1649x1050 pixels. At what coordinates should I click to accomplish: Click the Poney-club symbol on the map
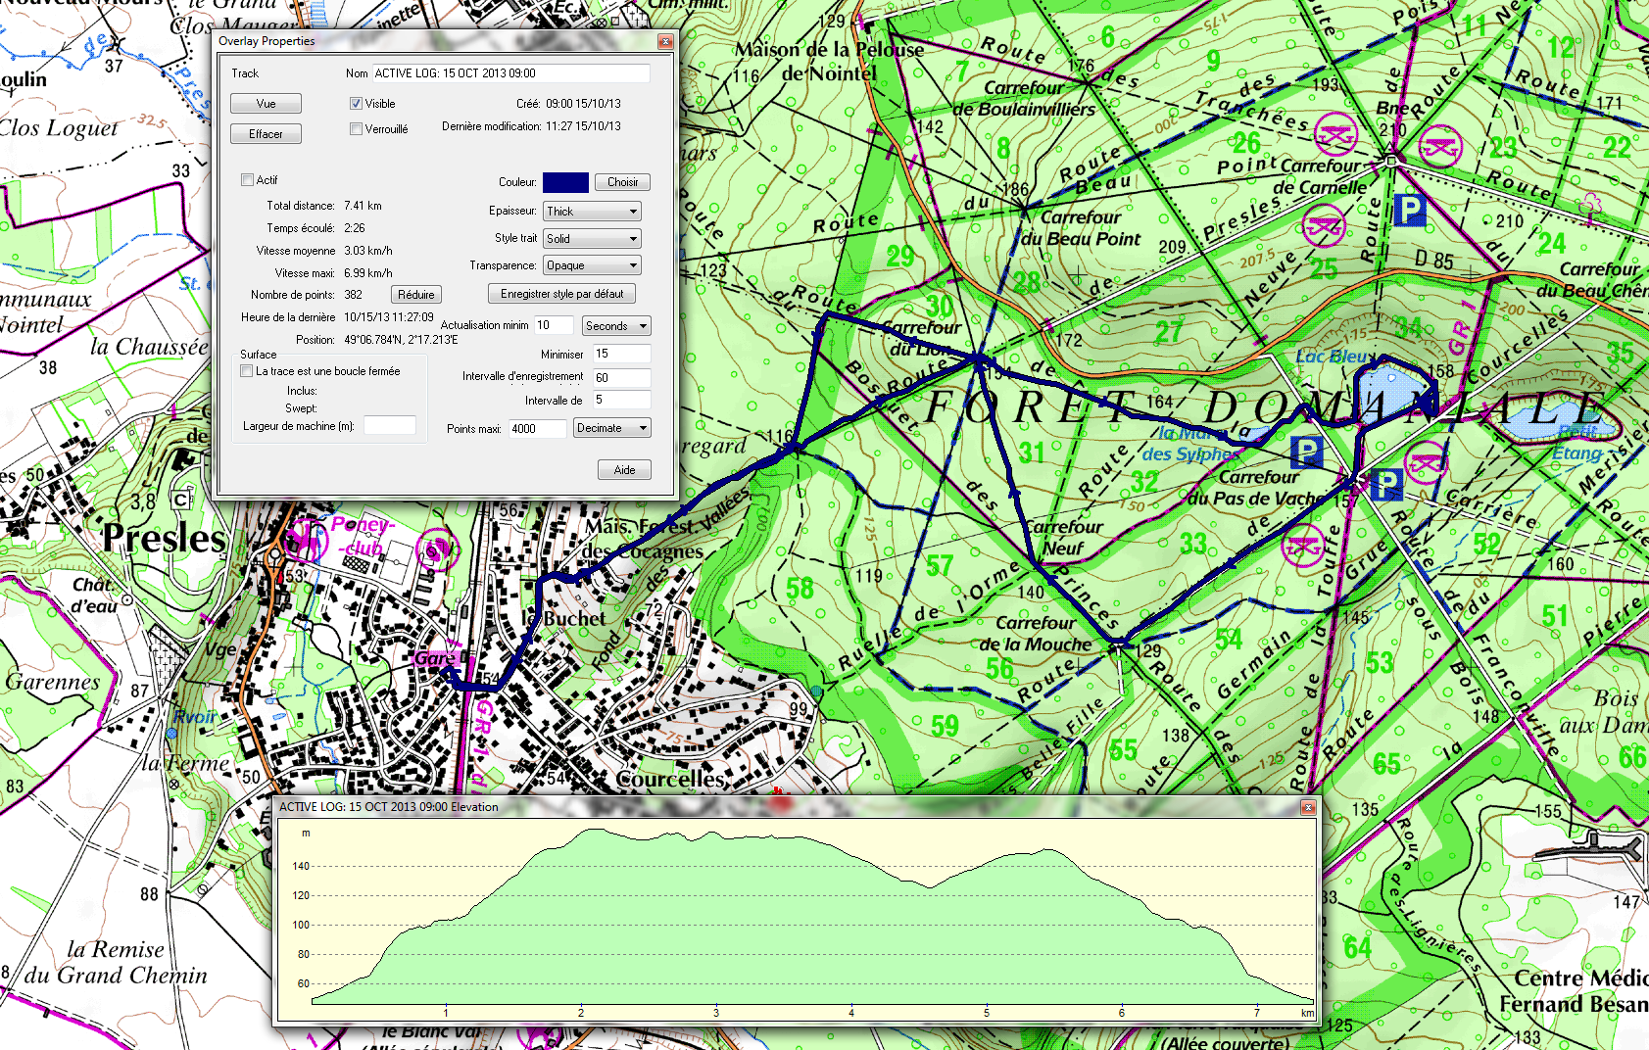point(305,540)
